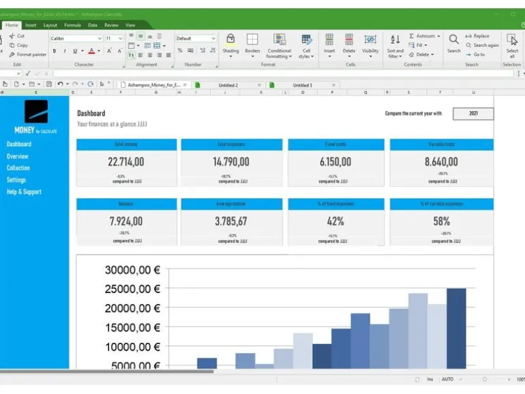Open the Shading fill tool

coord(230,45)
